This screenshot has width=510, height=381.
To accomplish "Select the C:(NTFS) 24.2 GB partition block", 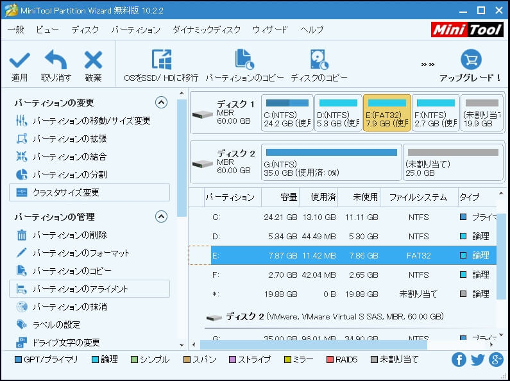I will 287,113.
